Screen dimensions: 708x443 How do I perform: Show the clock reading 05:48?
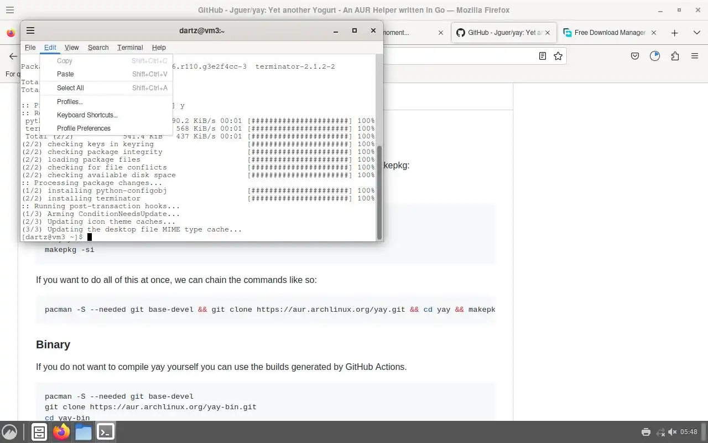pos(689,432)
